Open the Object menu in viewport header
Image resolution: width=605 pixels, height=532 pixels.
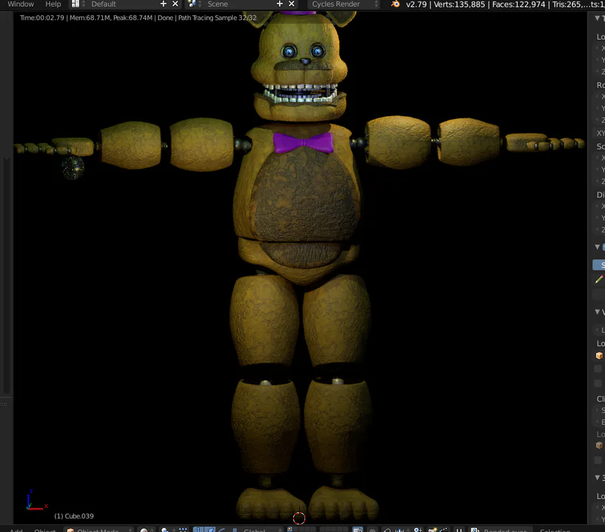(45, 529)
